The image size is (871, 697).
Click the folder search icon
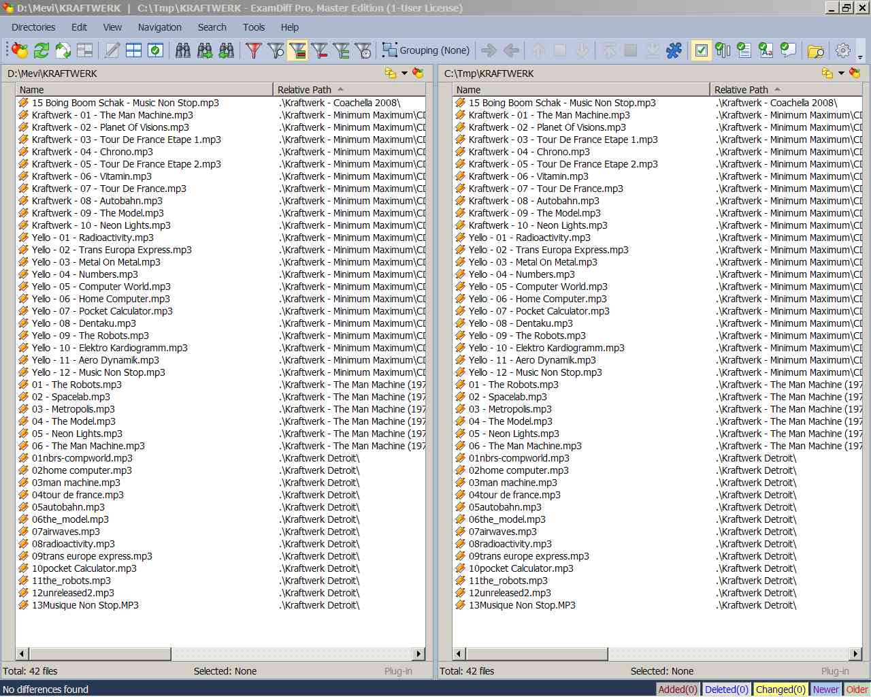(x=816, y=50)
